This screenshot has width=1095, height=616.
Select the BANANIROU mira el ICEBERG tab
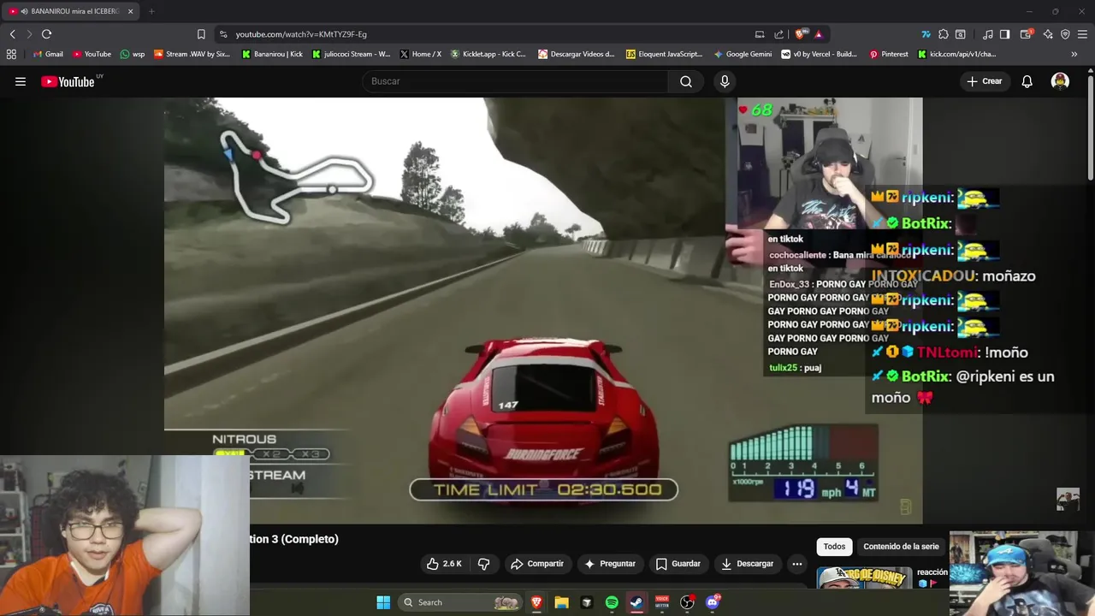pos(71,11)
